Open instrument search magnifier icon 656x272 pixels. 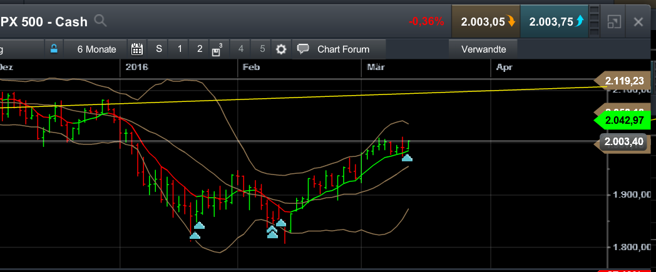pos(100,20)
